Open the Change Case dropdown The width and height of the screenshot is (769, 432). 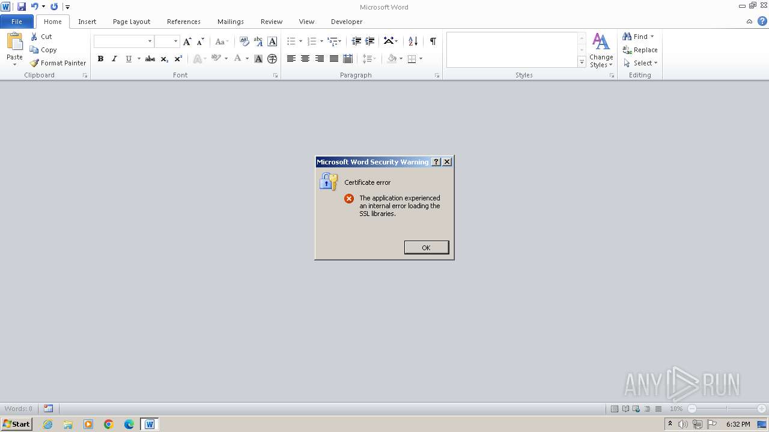222,41
